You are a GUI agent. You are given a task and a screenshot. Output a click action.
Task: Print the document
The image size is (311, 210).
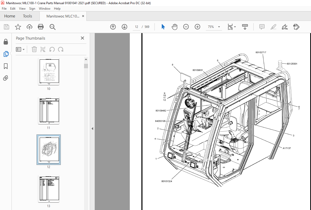click(41, 27)
